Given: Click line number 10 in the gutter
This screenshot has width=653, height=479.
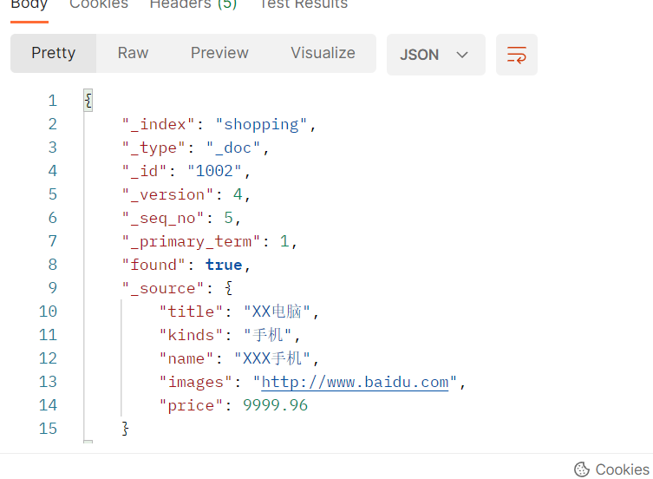Looking at the screenshot, I should (48, 312).
